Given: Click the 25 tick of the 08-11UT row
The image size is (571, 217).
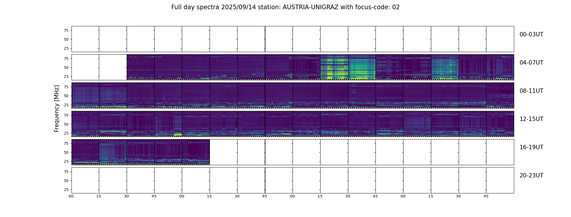Looking at the screenshot, I should pyautogui.click(x=66, y=105).
